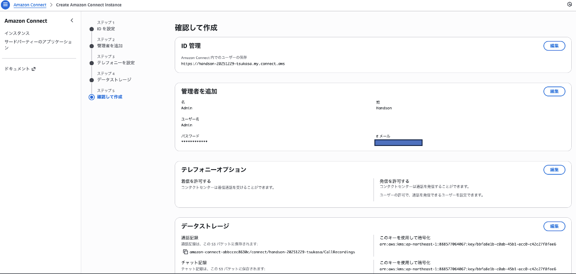Select step 5 確認して作成
Image resolution: width=576 pixels, height=274 pixels.
[110, 97]
